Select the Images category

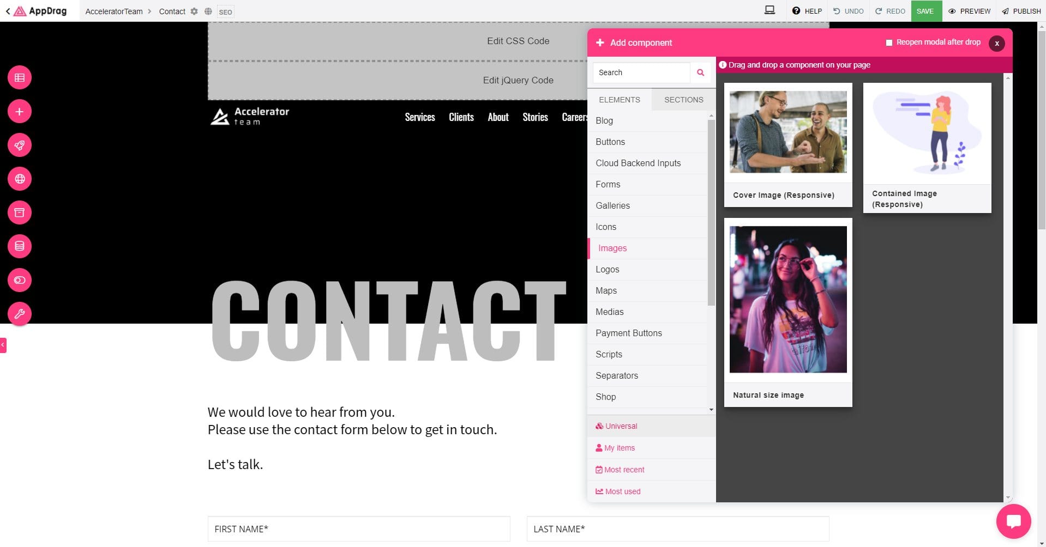pos(647,248)
